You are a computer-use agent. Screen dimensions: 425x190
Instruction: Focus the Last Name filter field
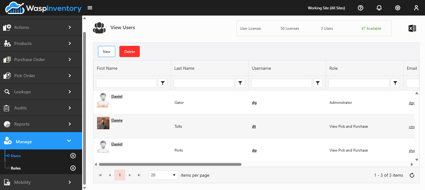204,83
